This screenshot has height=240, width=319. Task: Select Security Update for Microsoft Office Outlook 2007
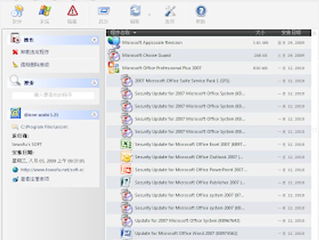(209, 157)
